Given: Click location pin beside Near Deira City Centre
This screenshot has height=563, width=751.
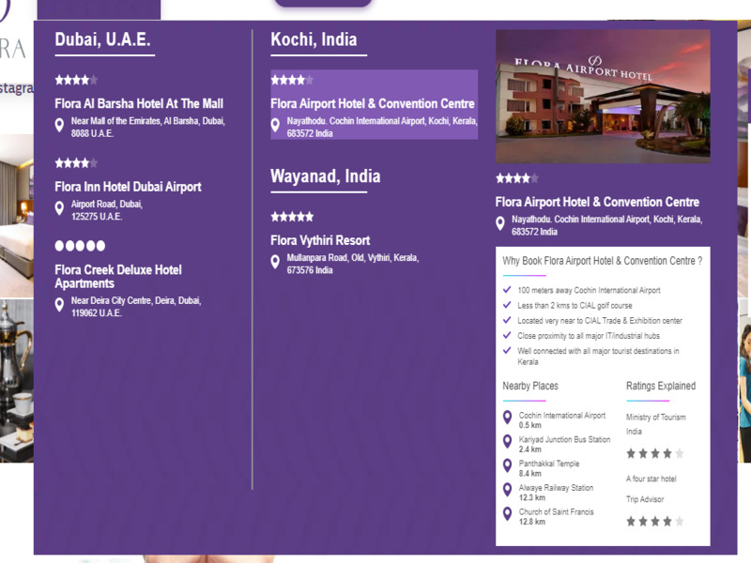Looking at the screenshot, I should point(59,305).
